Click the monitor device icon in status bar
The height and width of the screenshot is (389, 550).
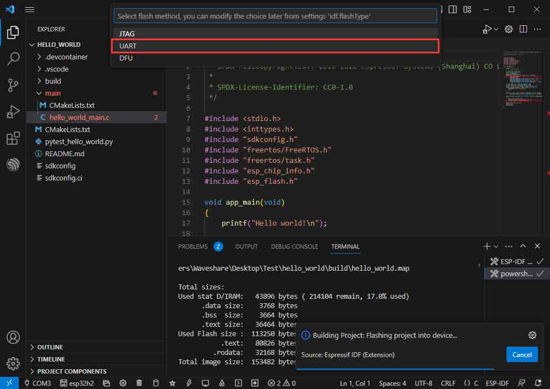click(x=205, y=383)
